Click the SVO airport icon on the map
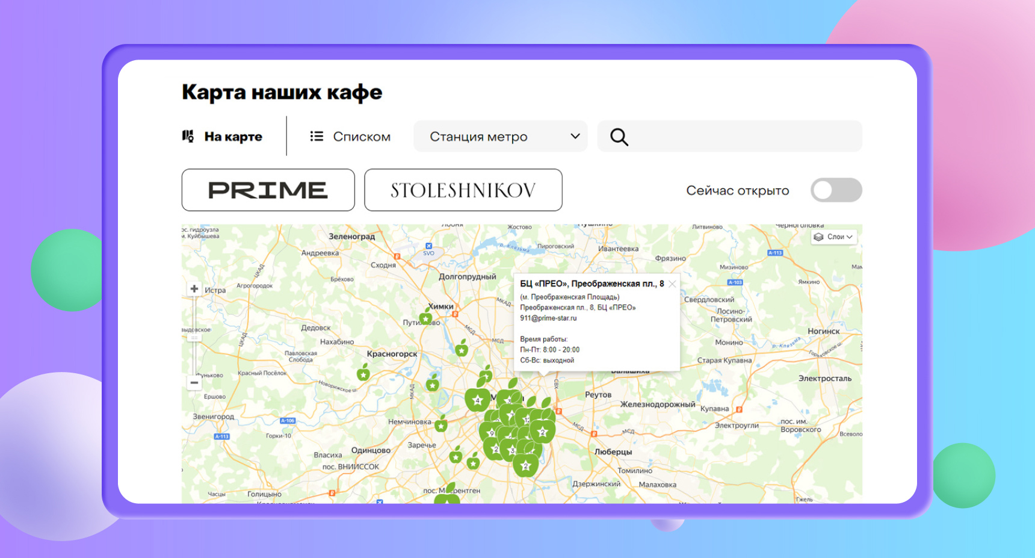The width and height of the screenshot is (1035, 558). pyautogui.click(x=428, y=246)
